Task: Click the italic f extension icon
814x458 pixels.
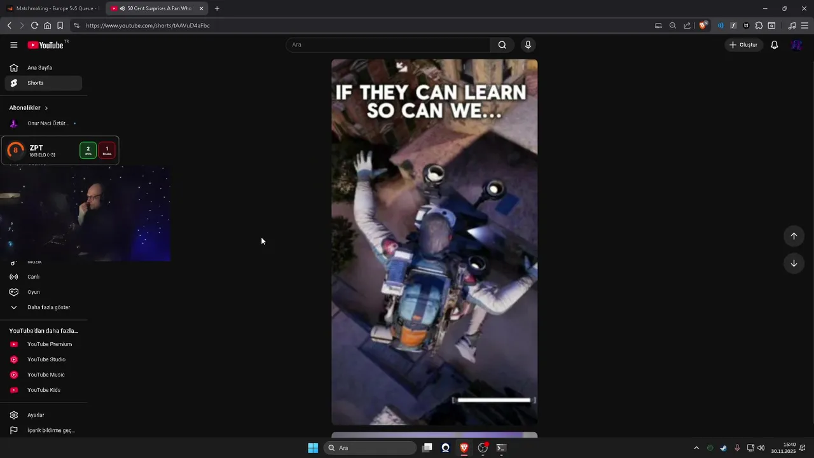Action: [733, 25]
